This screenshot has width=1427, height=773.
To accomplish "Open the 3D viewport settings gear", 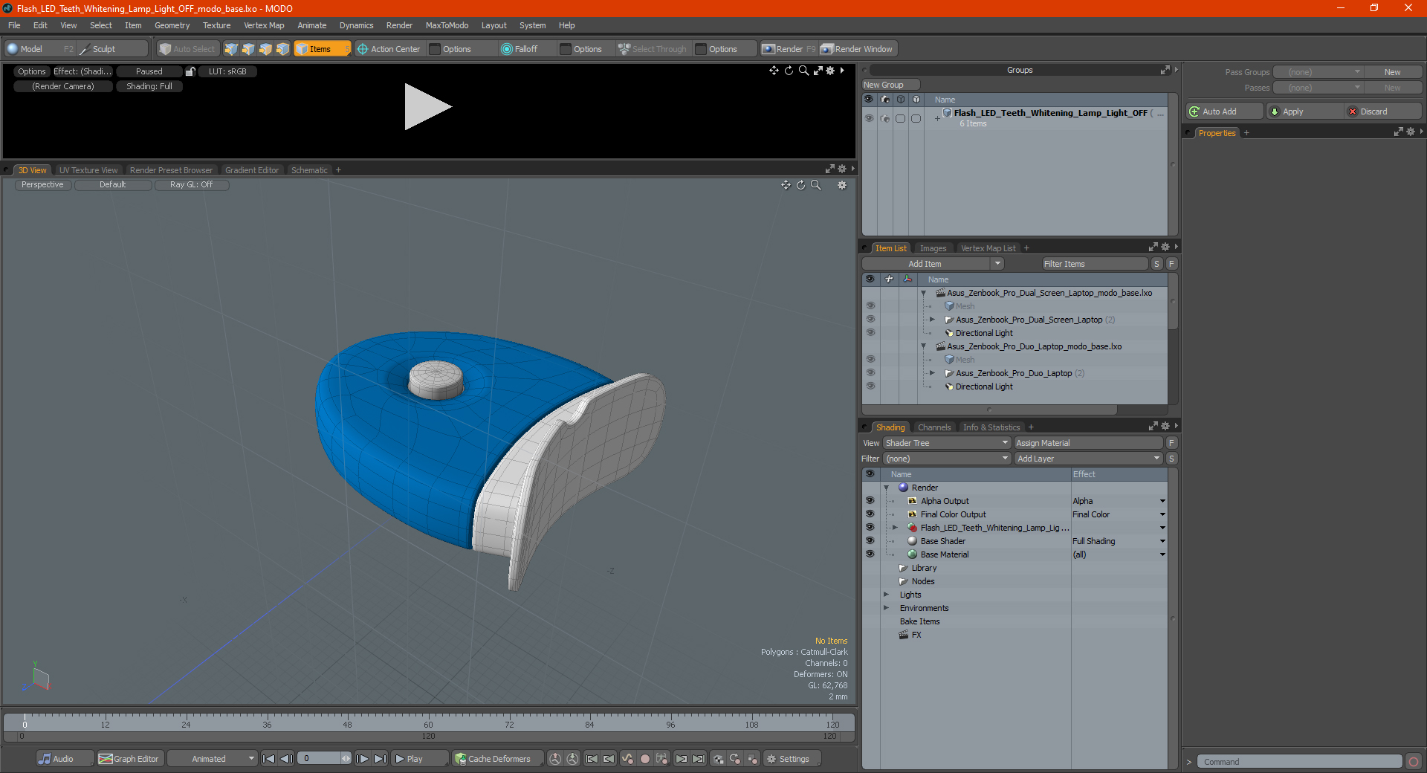I will [x=842, y=185].
